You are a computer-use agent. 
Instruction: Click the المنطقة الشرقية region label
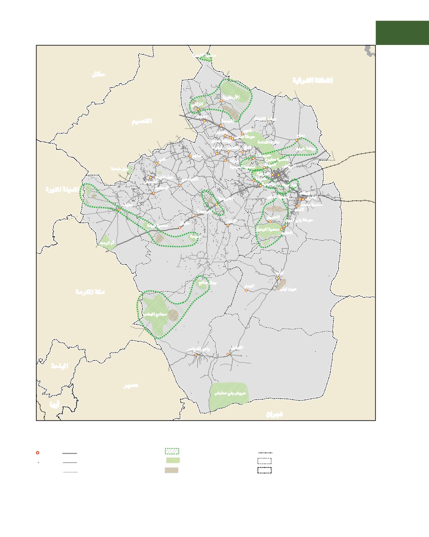(x=312, y=81)
